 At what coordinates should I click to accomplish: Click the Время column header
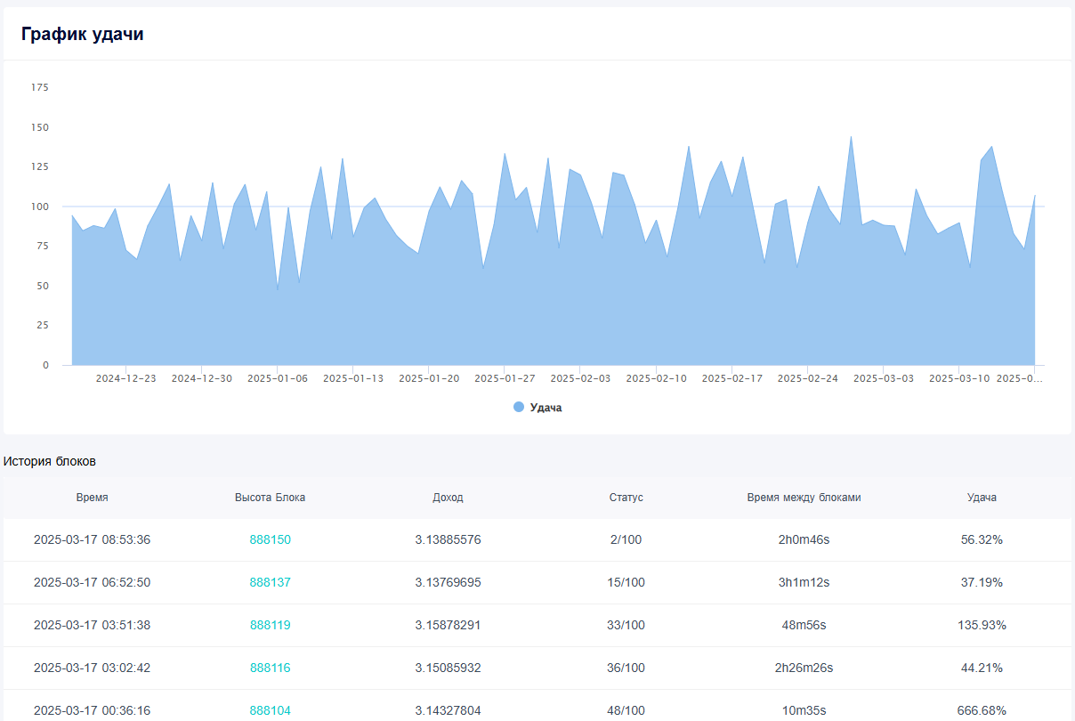click(92, 498)
